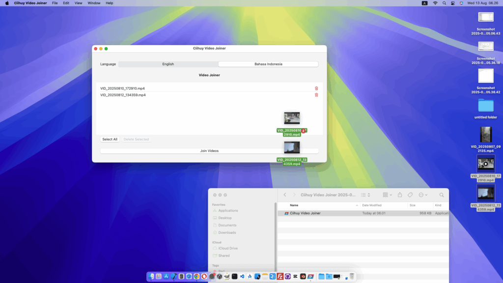Open Applications in the Finder sidebar

228,210
